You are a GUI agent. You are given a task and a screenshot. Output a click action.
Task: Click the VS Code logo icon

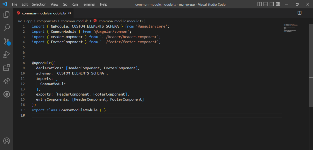tap(5, 4)
